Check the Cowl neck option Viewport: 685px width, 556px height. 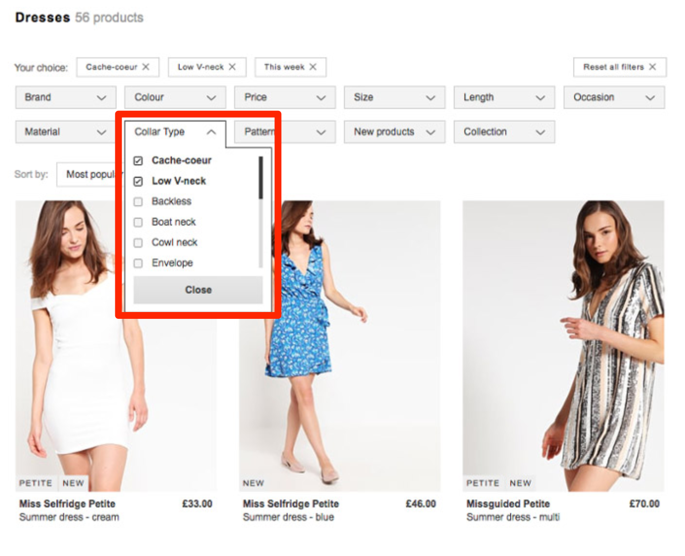[138, 243]
